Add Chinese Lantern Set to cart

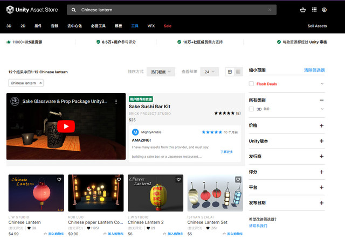click(232, 234)
